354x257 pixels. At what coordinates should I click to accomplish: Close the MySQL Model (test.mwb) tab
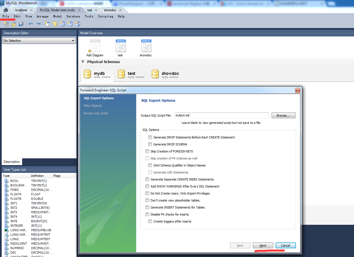[x=79, y=10]
